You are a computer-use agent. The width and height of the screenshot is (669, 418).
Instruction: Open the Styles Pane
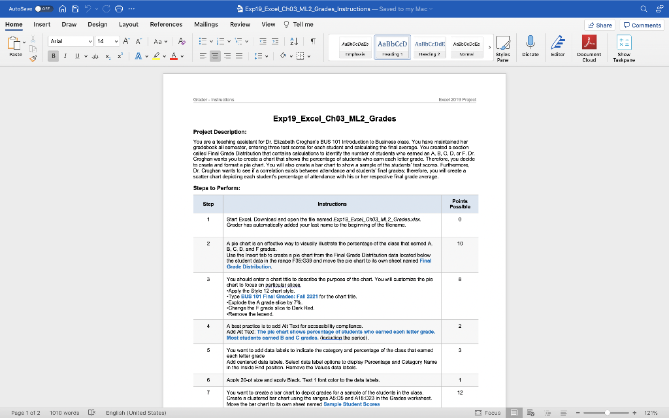502,48
